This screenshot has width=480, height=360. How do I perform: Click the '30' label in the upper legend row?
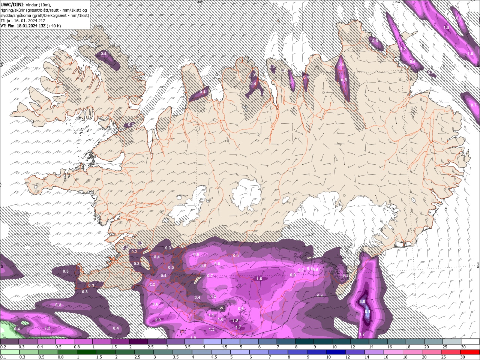tap(463, 347)
